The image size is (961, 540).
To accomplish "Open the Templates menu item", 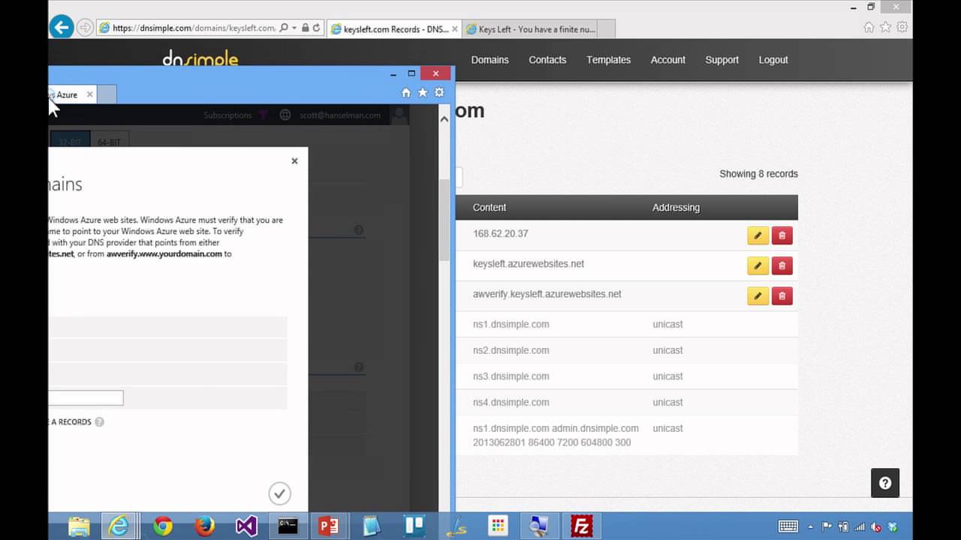I will [608, 60].
